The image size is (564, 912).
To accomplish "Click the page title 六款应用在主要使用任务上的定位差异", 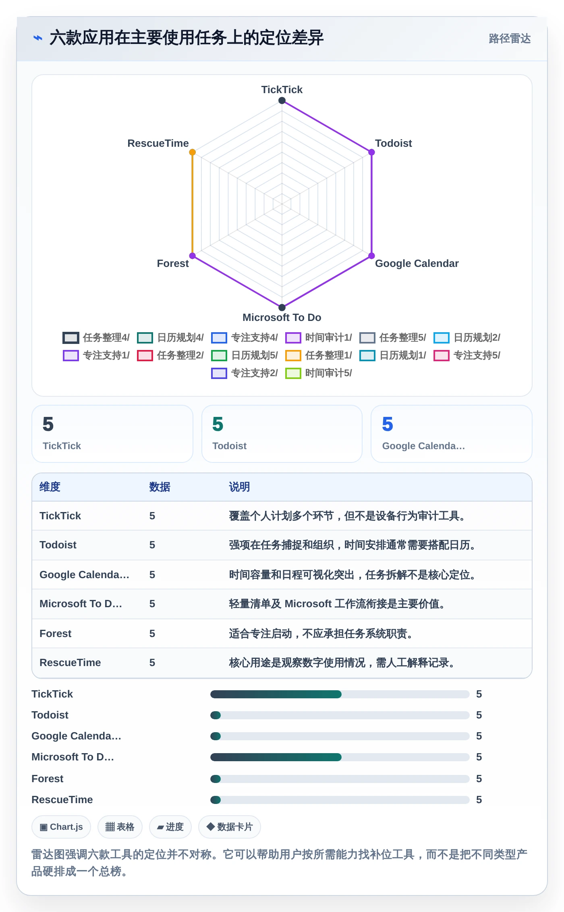I will point(187,38).
